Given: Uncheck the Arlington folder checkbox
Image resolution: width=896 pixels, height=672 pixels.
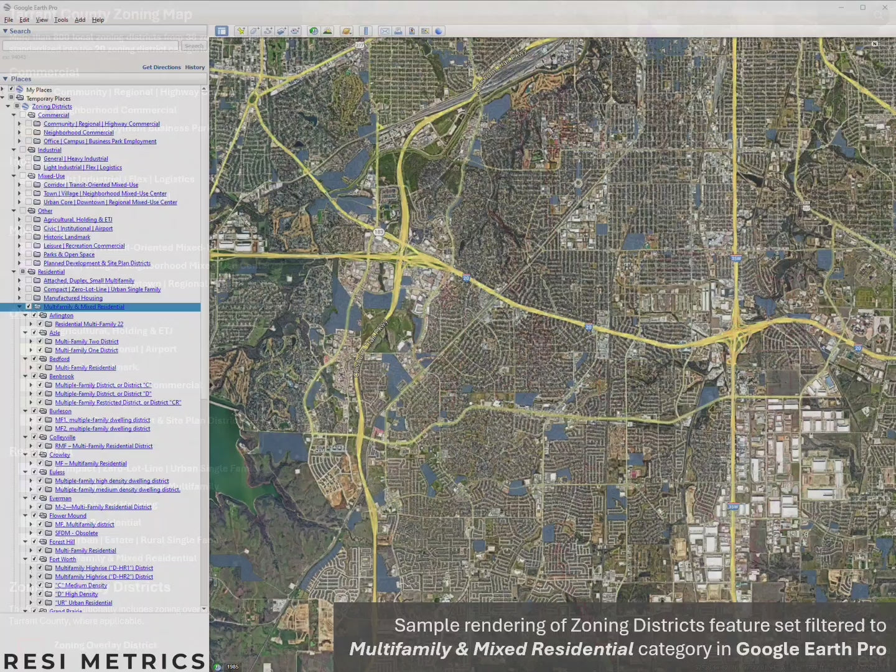Looking at the screenshot, I should pos(34,315).
